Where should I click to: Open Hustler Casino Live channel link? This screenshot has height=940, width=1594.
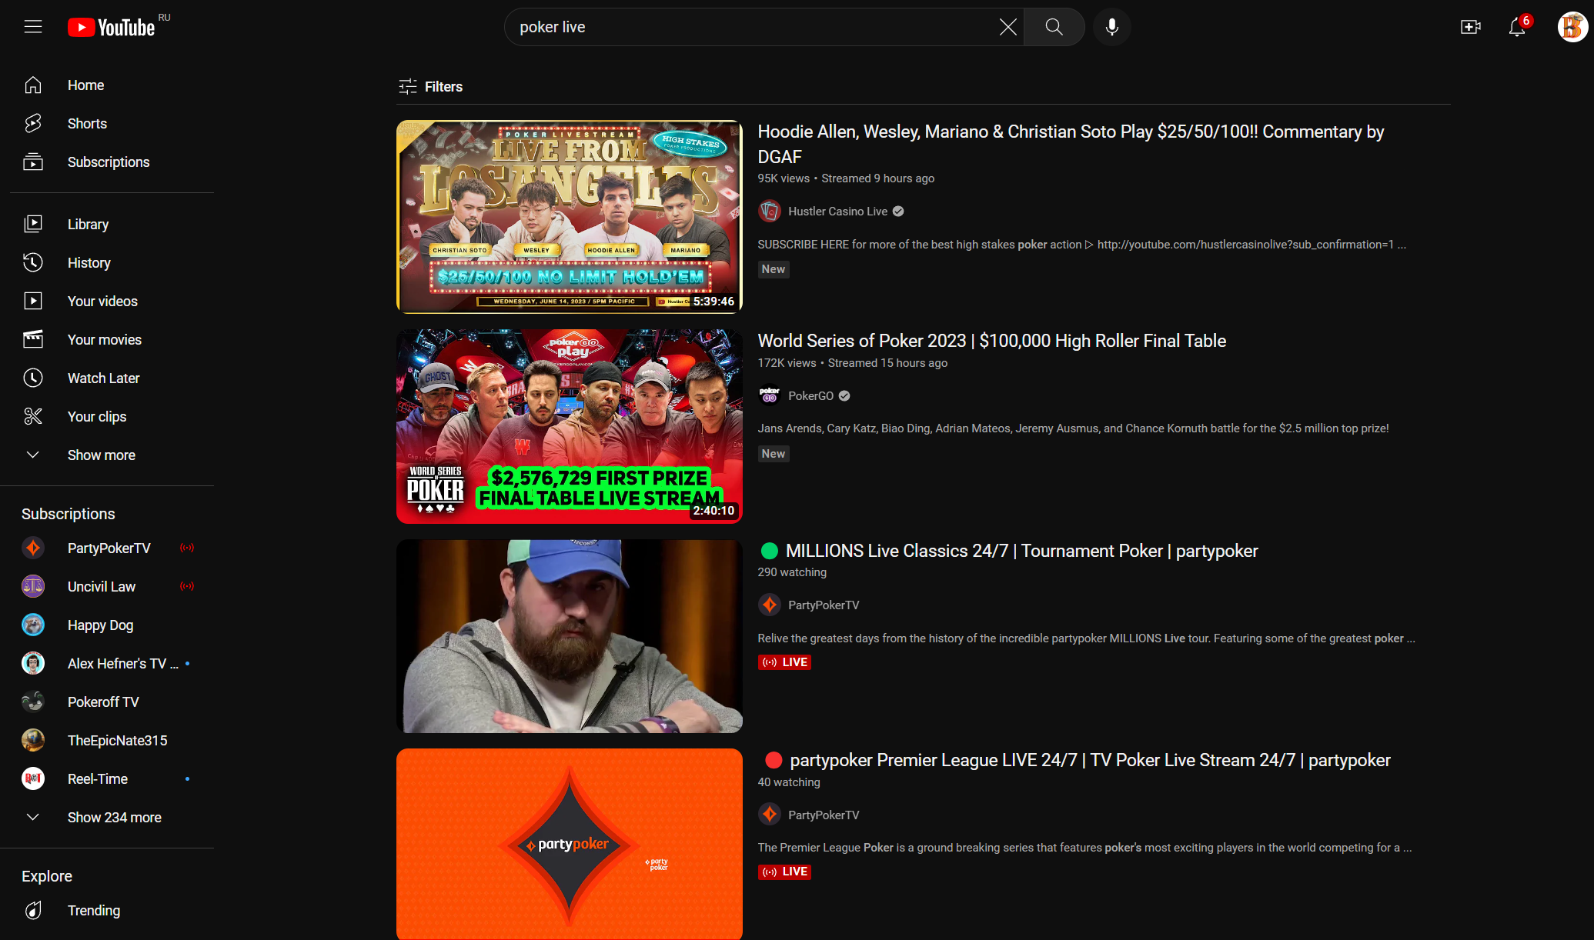[x=837, y=212]
